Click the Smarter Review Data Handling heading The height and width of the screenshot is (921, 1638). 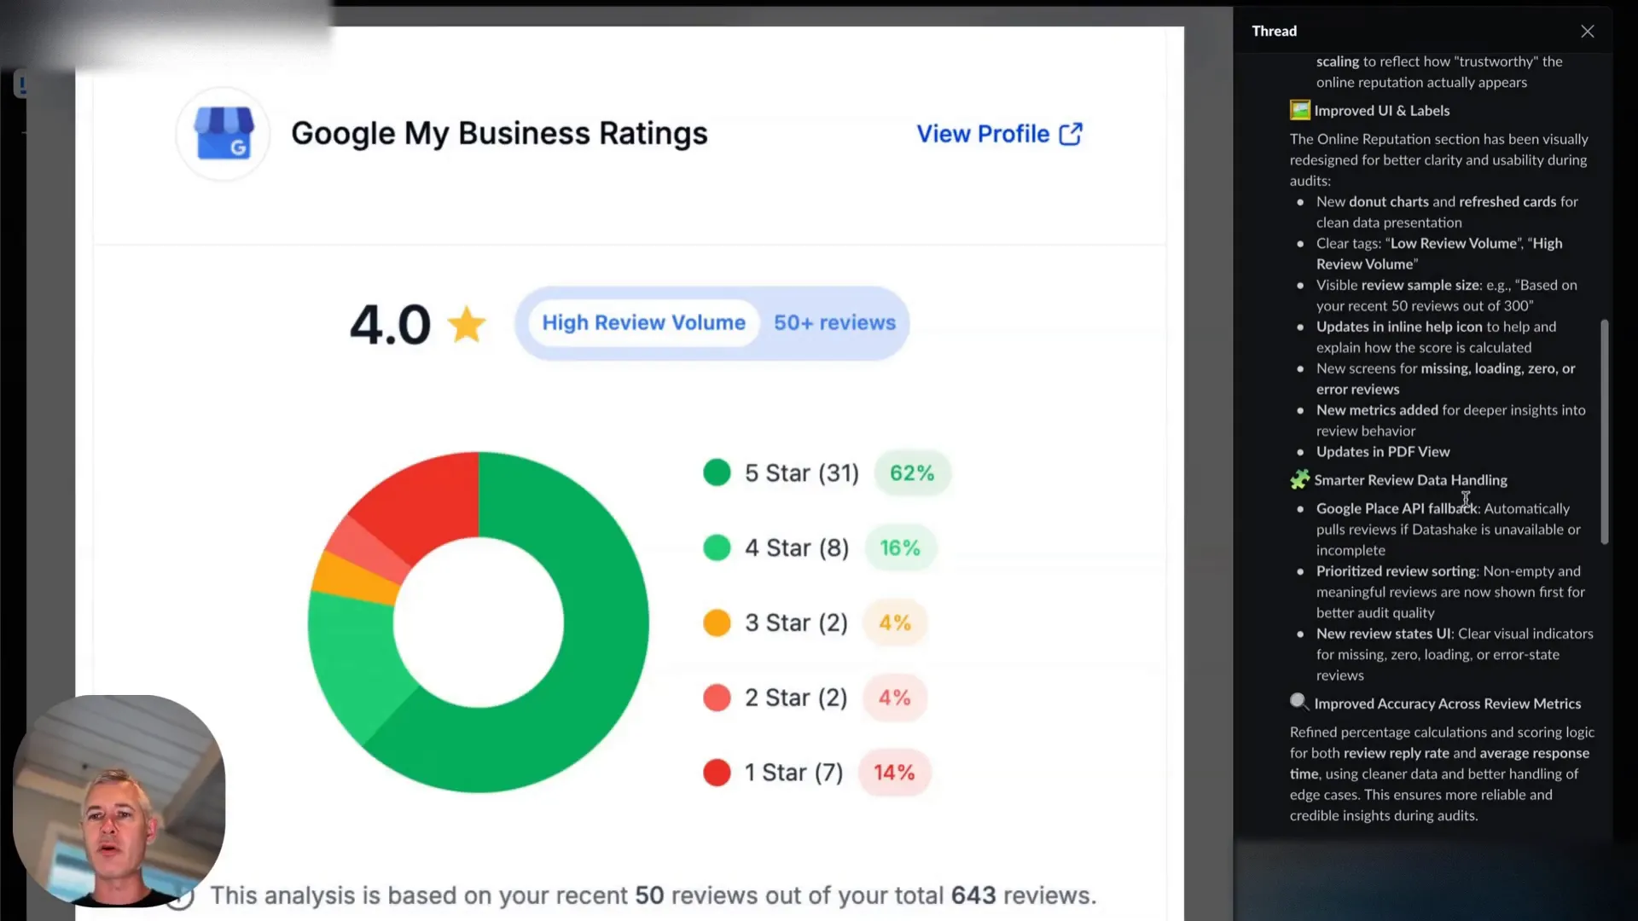coord(1410,480)
